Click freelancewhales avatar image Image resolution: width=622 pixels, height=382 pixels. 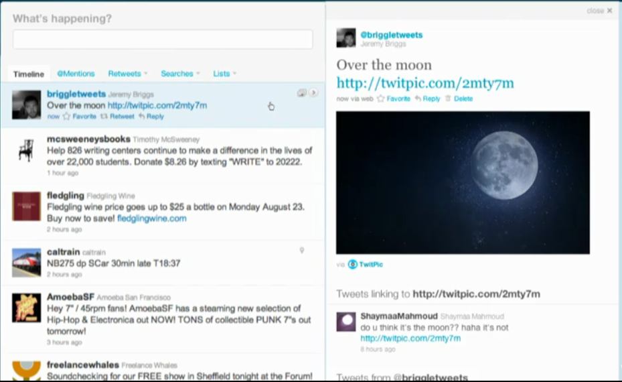tap(26, 371)
